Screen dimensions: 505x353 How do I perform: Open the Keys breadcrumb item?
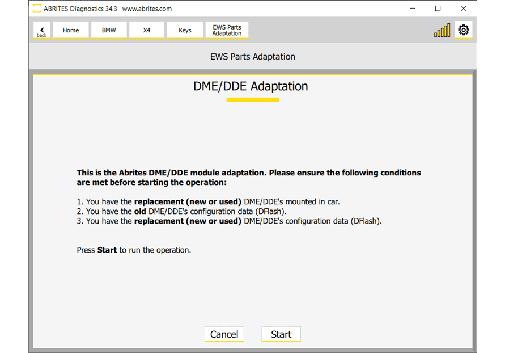(185, 30)
